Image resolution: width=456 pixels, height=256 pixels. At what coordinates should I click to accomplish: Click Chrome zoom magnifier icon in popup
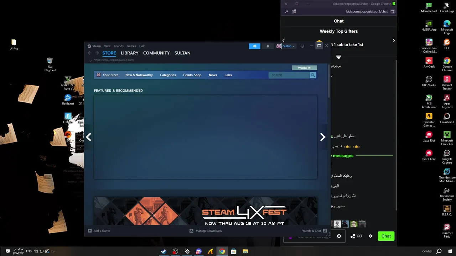coord(286,11)
